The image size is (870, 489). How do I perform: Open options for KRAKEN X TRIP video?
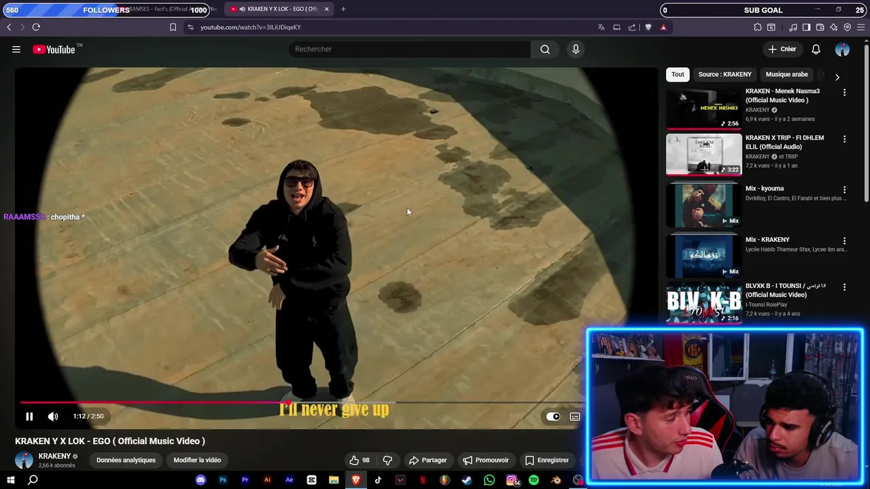(x=844, y=139)
